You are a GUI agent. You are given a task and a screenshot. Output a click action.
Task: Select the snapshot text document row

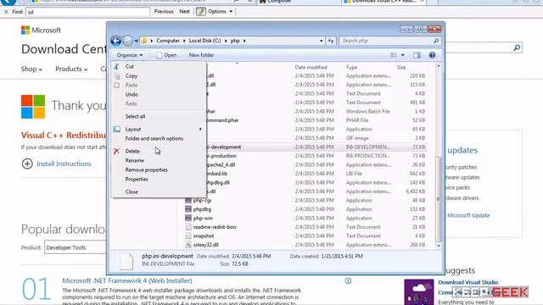coord(305,236)
